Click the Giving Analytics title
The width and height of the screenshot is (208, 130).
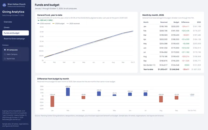coord(13,12)
